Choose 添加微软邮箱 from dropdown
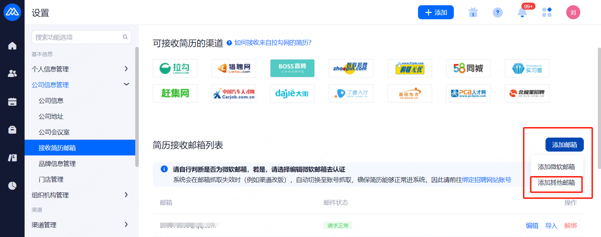This screenshot has height=237, width=601. [556, 167]
